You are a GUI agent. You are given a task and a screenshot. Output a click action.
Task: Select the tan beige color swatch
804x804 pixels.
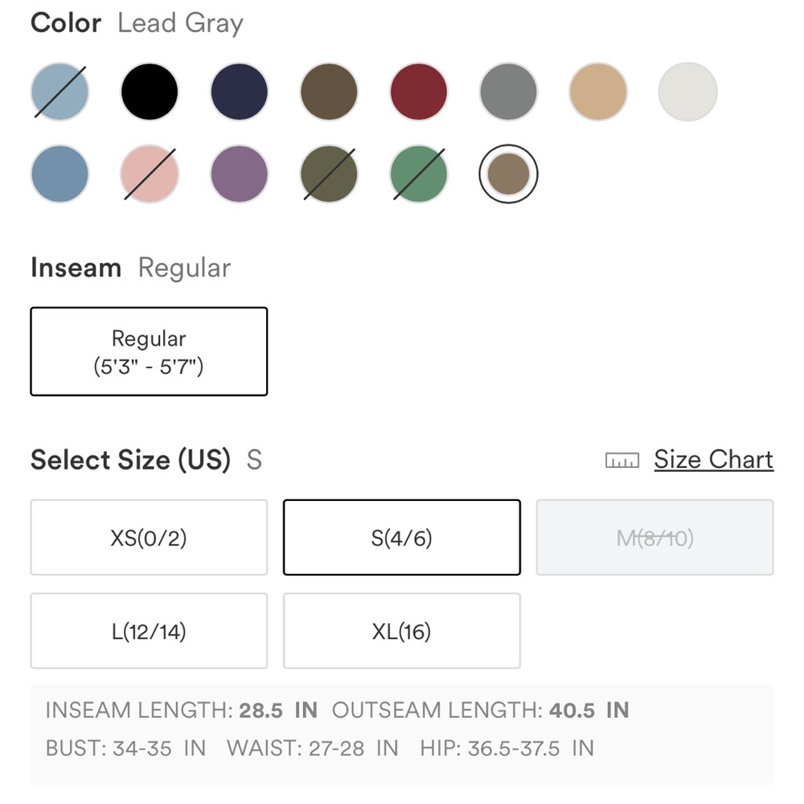pos(598,92)
